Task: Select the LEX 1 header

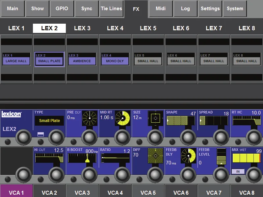Action: point(16,28)
